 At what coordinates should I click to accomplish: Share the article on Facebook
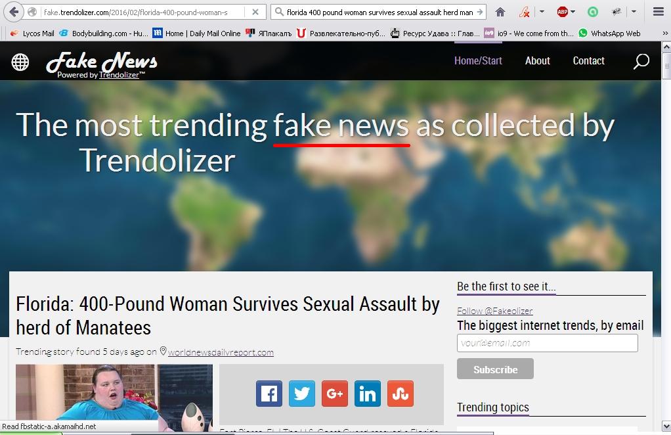point(269,394)
